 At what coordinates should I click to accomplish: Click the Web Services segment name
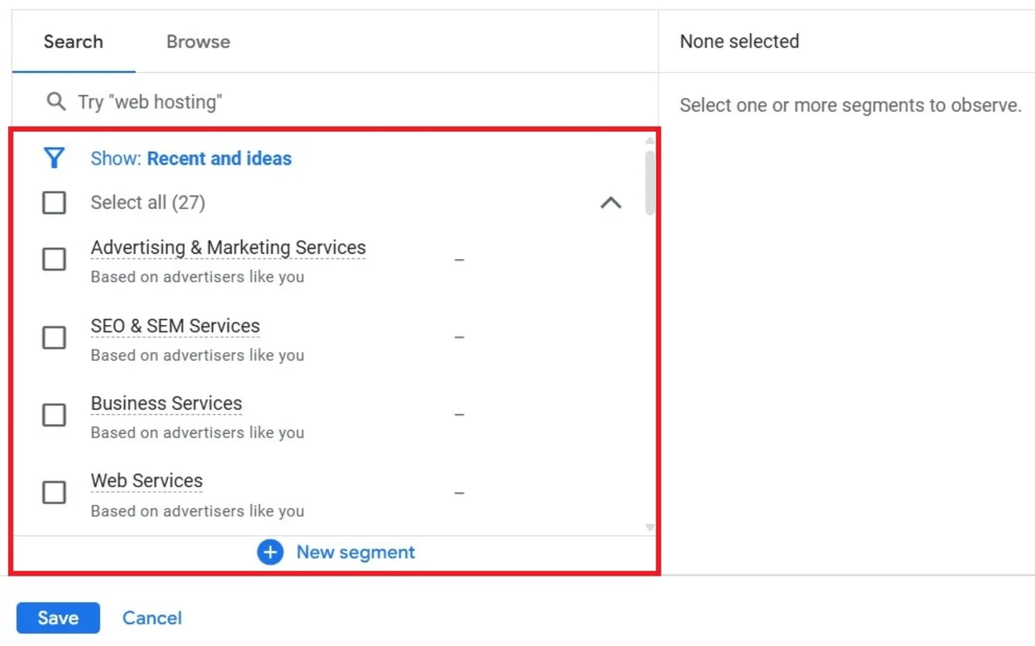pos(147,481)
